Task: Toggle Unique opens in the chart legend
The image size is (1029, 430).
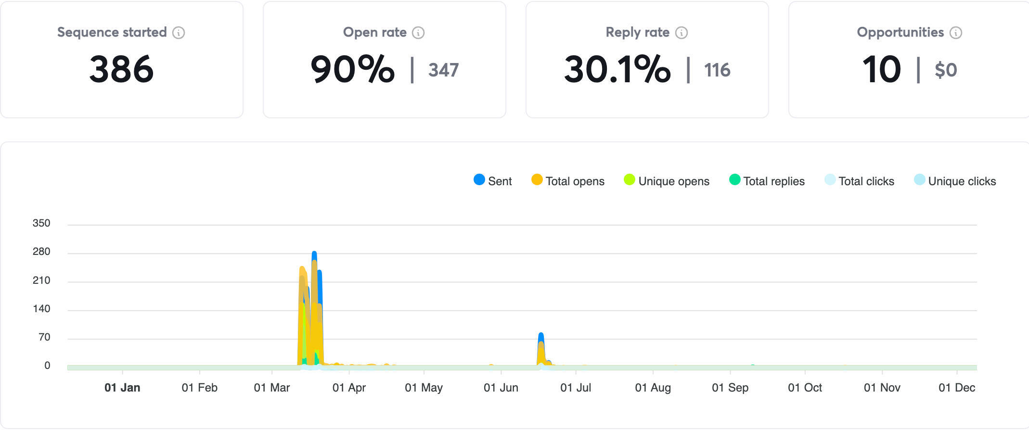Action: (667, 181)
